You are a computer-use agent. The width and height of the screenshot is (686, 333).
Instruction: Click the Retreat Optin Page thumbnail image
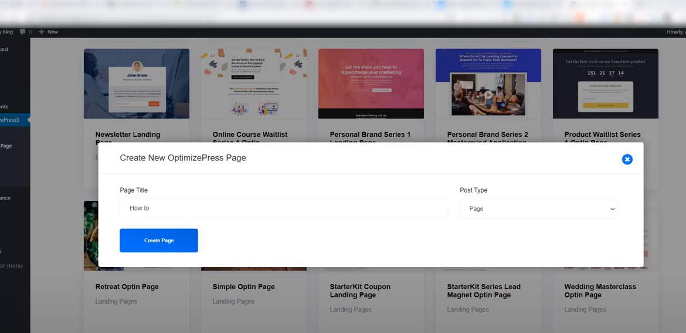tap(91, 236)
